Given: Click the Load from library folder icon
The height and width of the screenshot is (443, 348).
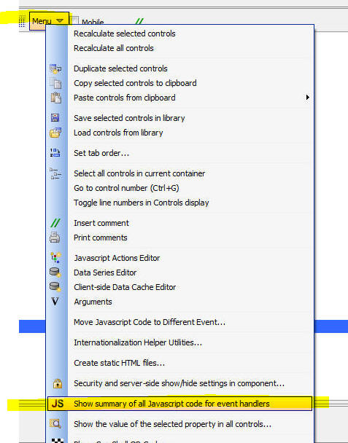Looking at the screenshot, I should tap(55, 133).
